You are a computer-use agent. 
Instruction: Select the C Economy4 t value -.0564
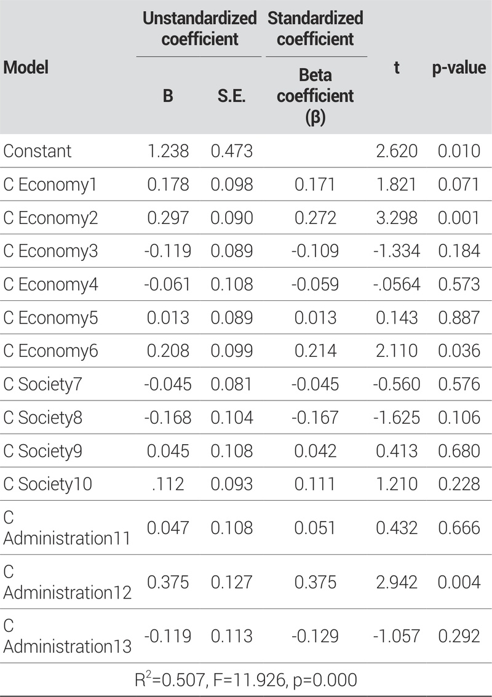[397, 284]
